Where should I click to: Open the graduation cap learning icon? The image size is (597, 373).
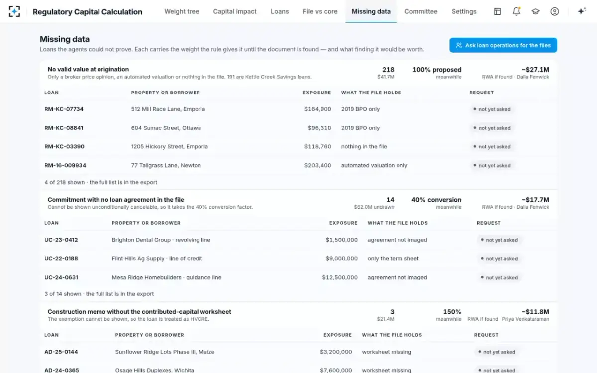(x=535, y=11)
